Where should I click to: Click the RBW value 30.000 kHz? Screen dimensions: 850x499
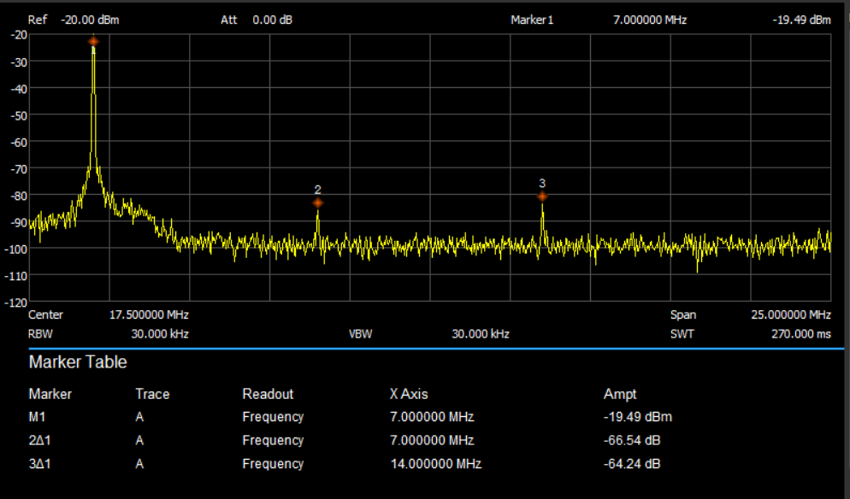coord(160,334)
